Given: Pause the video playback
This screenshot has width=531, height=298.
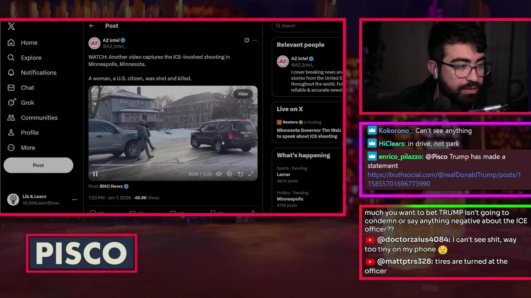Looking at the screenshot, I should pyautogui.click(x=95, y=174).
